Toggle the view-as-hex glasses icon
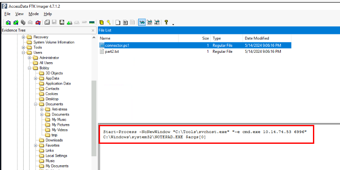The height and width of the screenshot is (170, 340). pos(157,22)
